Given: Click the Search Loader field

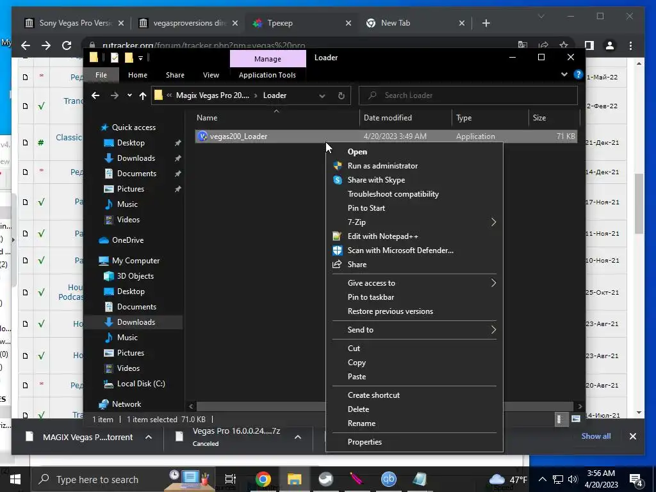Looking at the screenshot, I should [x=468, y=95].
